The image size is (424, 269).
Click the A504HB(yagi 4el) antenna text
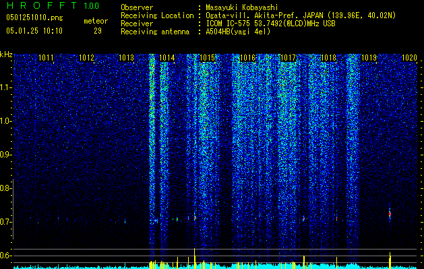point(238,32)
